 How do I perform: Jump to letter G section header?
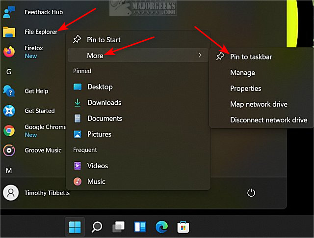[9, 72]
